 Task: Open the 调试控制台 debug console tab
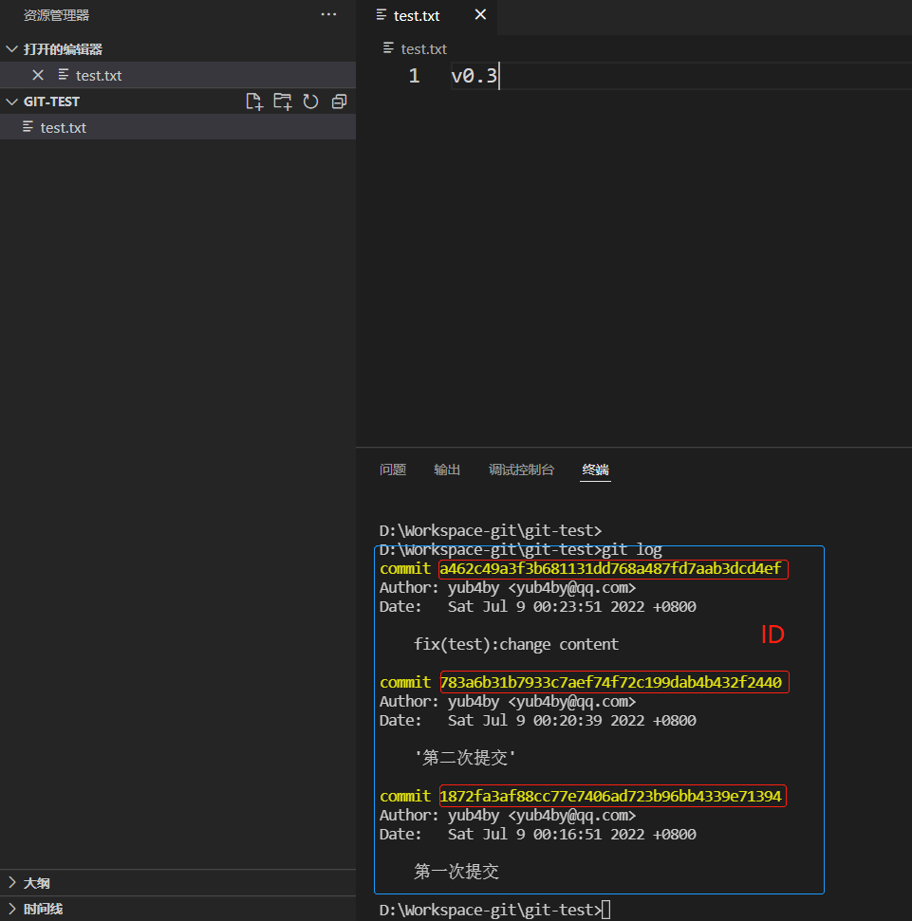521,470
